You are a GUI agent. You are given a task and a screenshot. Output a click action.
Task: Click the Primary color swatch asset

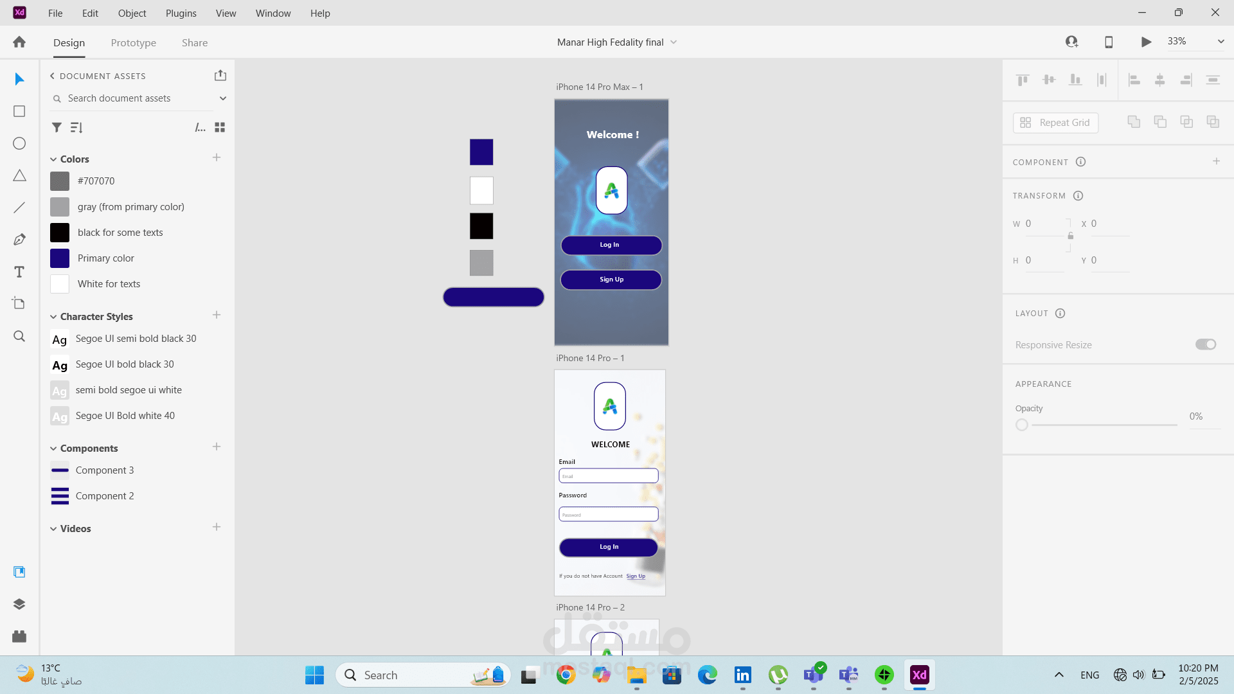point(60,258)
